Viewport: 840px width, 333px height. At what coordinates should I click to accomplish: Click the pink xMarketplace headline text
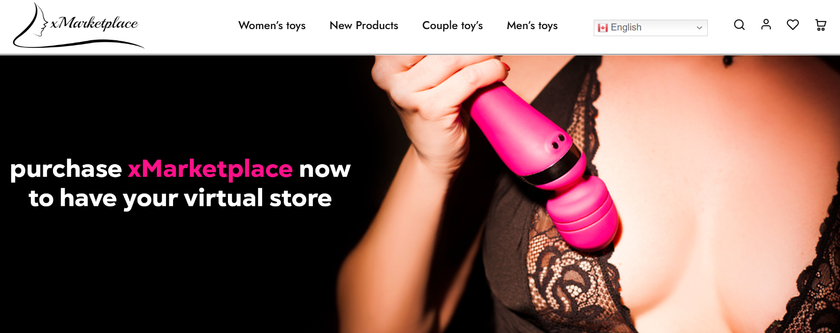(x=210, y=168)
